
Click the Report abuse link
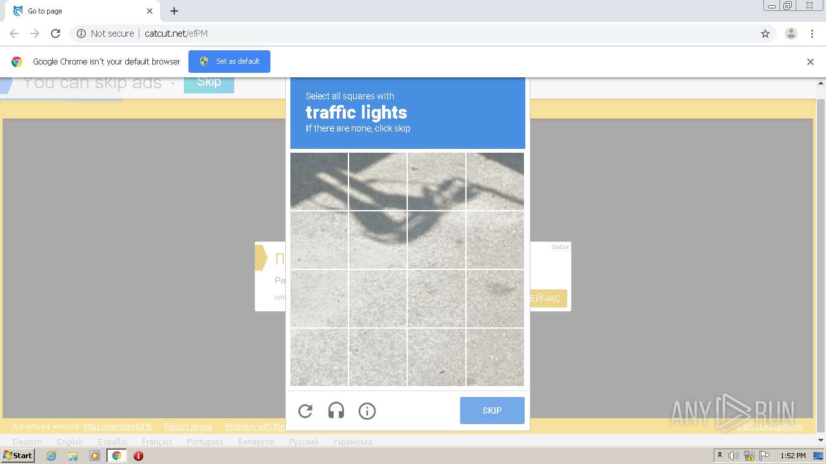pyautogui.click(x=188, y=427)
